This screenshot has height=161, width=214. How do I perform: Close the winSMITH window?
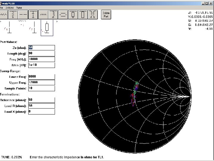(211, 4)
